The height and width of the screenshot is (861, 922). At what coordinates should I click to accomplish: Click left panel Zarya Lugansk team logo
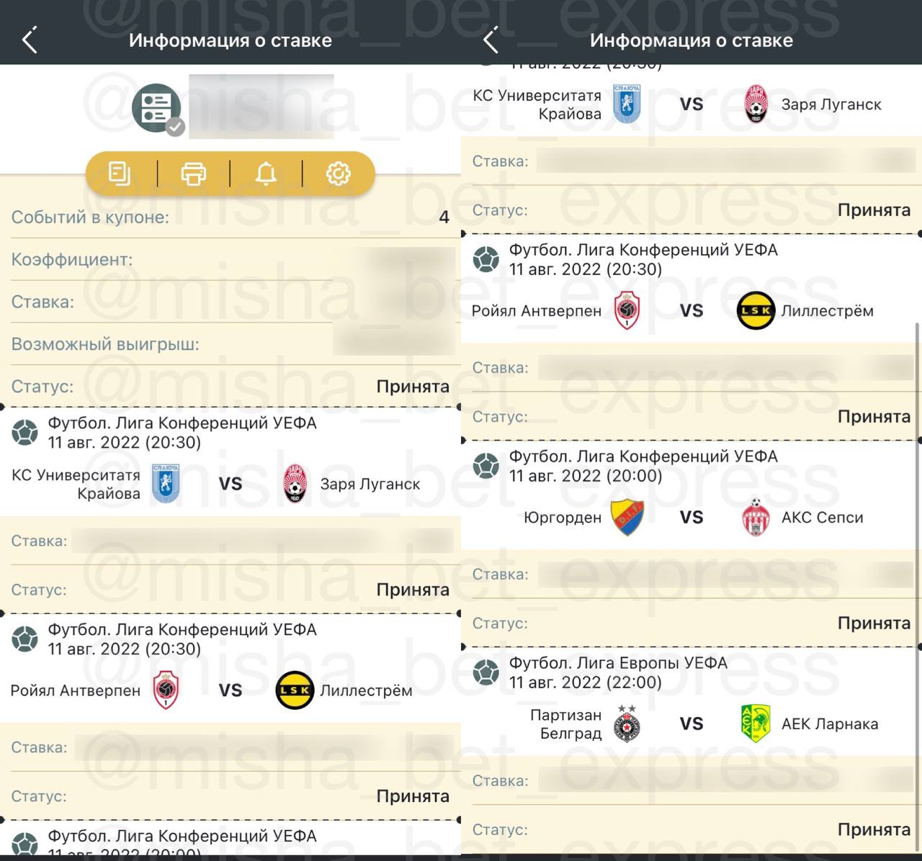[x=295, y=484]
